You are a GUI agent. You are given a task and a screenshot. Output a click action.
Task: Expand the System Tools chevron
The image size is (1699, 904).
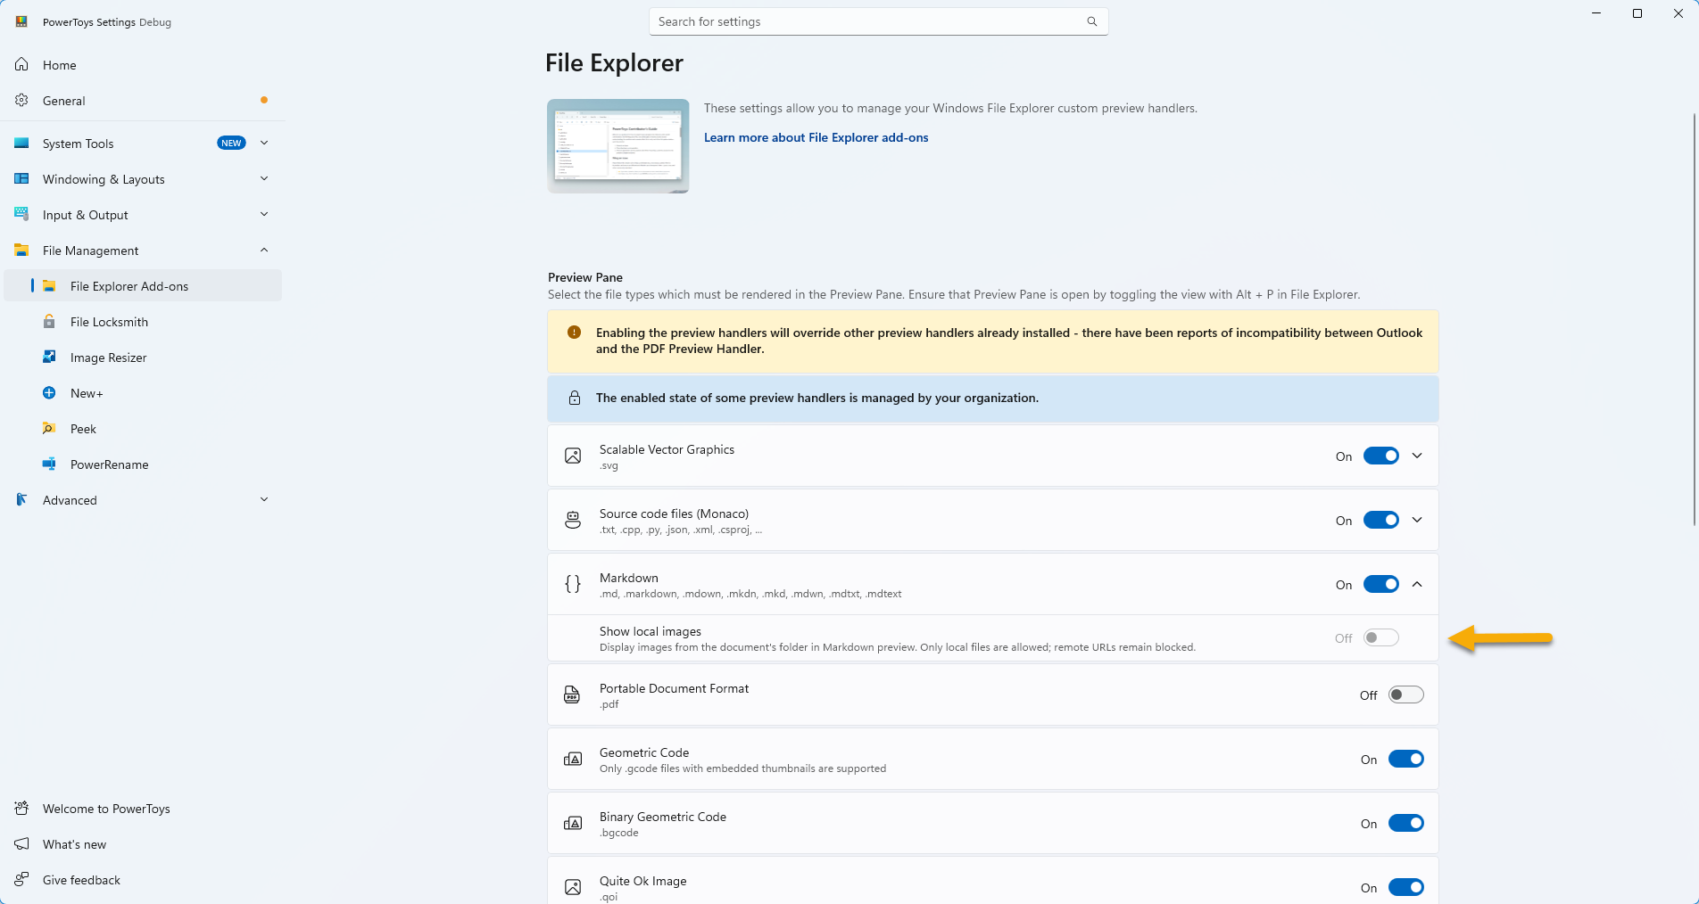point(264,143)
